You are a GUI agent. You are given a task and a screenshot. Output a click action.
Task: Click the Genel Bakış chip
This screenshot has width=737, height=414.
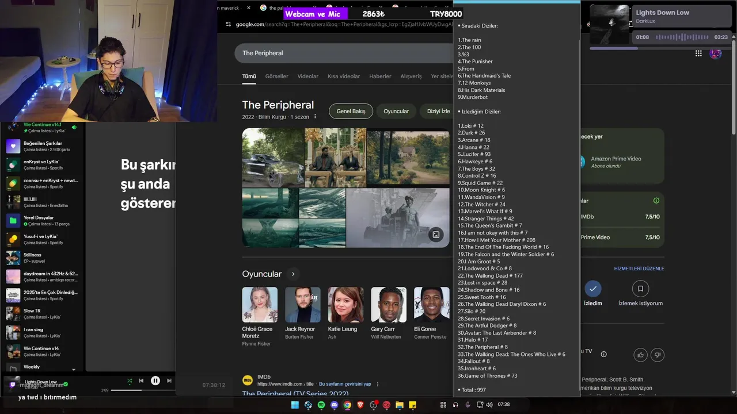tap(351, 111)
